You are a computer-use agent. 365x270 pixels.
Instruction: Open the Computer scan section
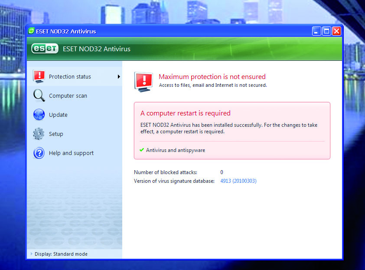75,95
